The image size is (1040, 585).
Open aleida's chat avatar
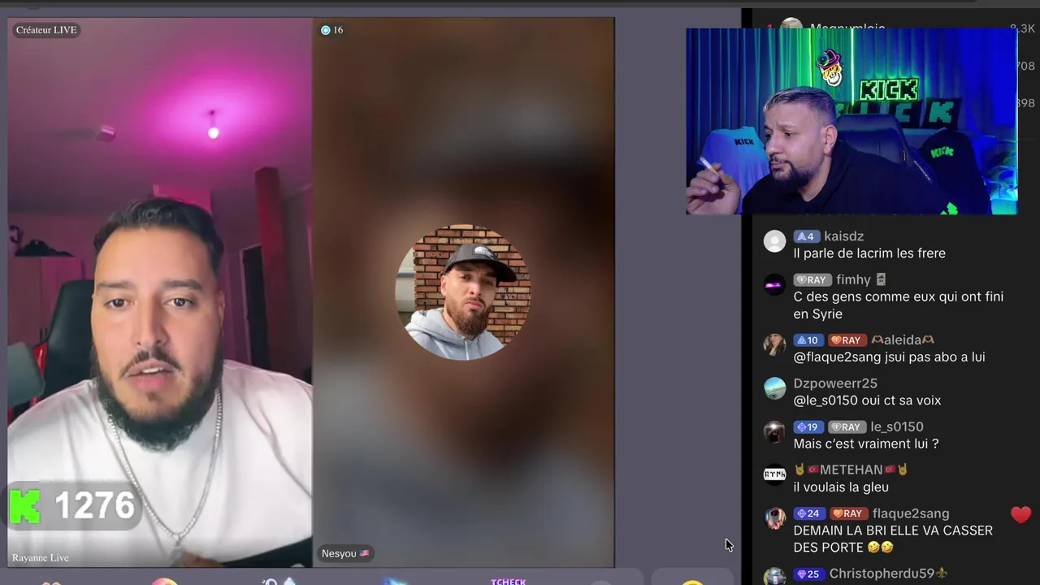coord(775,344)
